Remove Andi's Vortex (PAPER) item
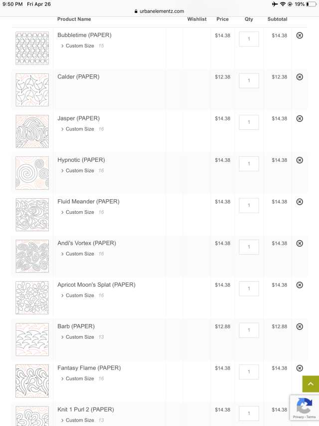The height and width of the screenshot is (426, 319). 300,243
